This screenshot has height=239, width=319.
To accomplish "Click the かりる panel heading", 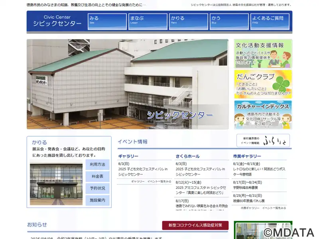I will click(x=39, y=142).
